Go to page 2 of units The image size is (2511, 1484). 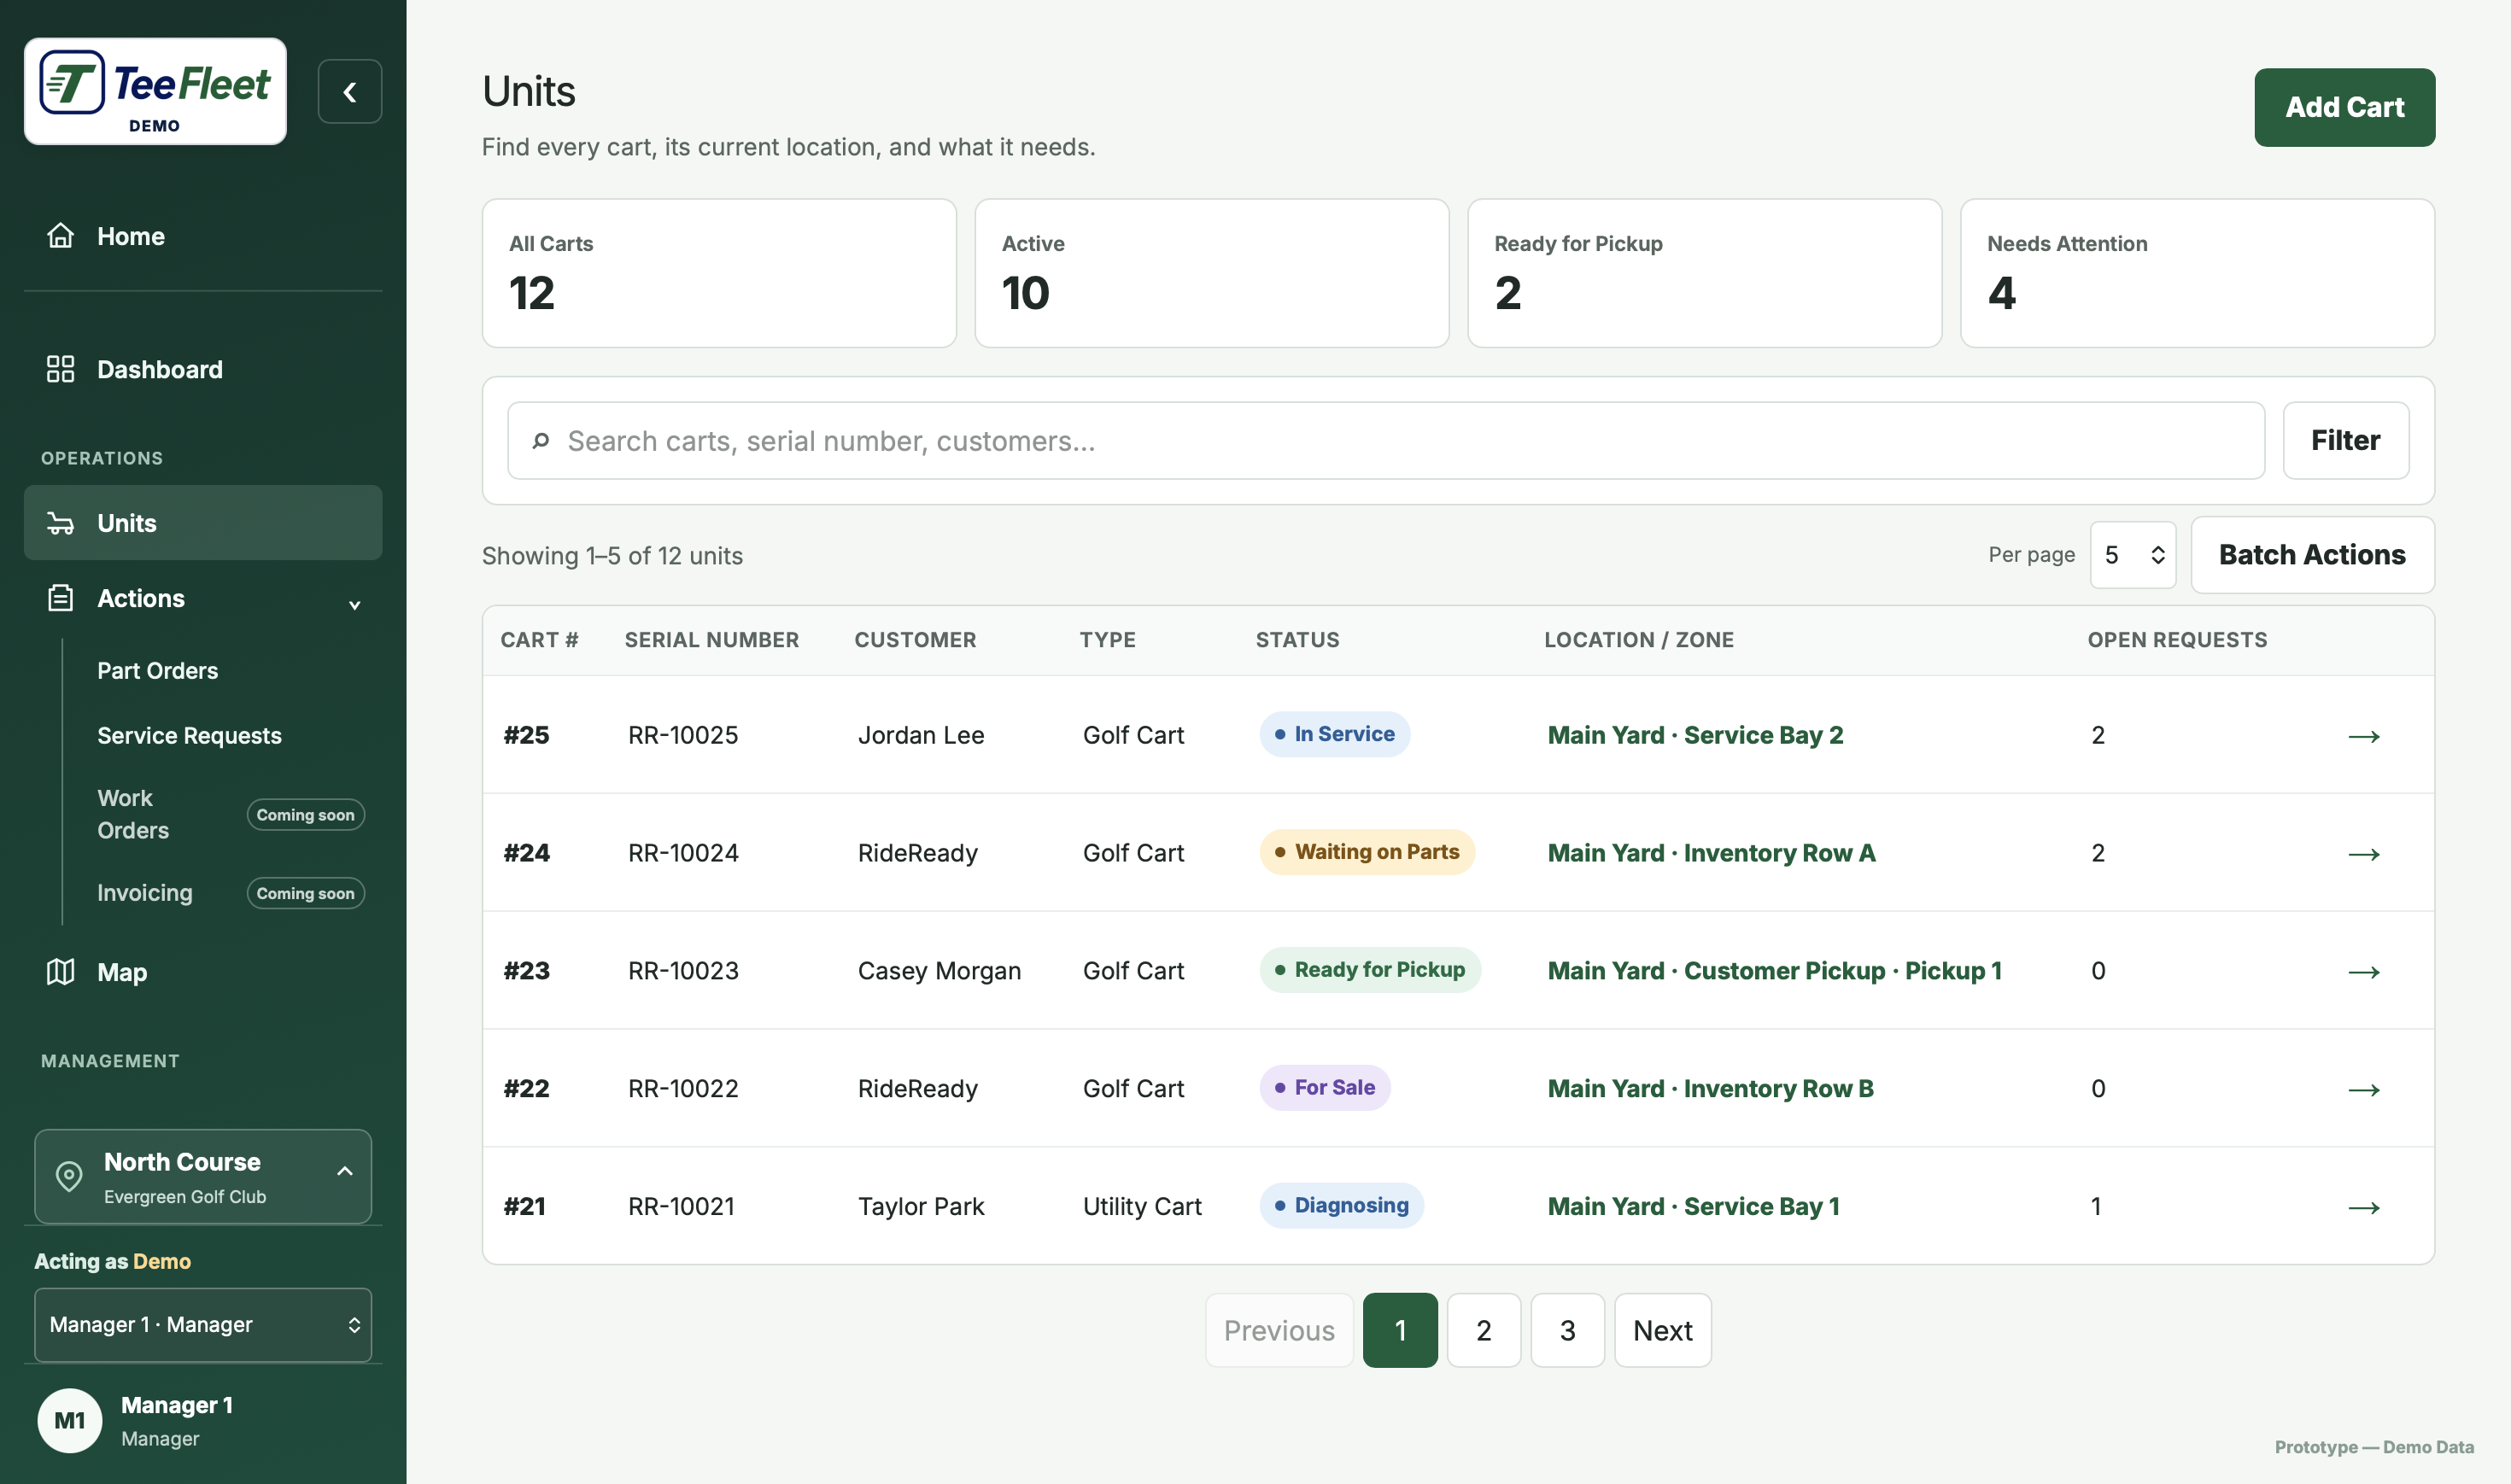[x=1483, y=1330]
